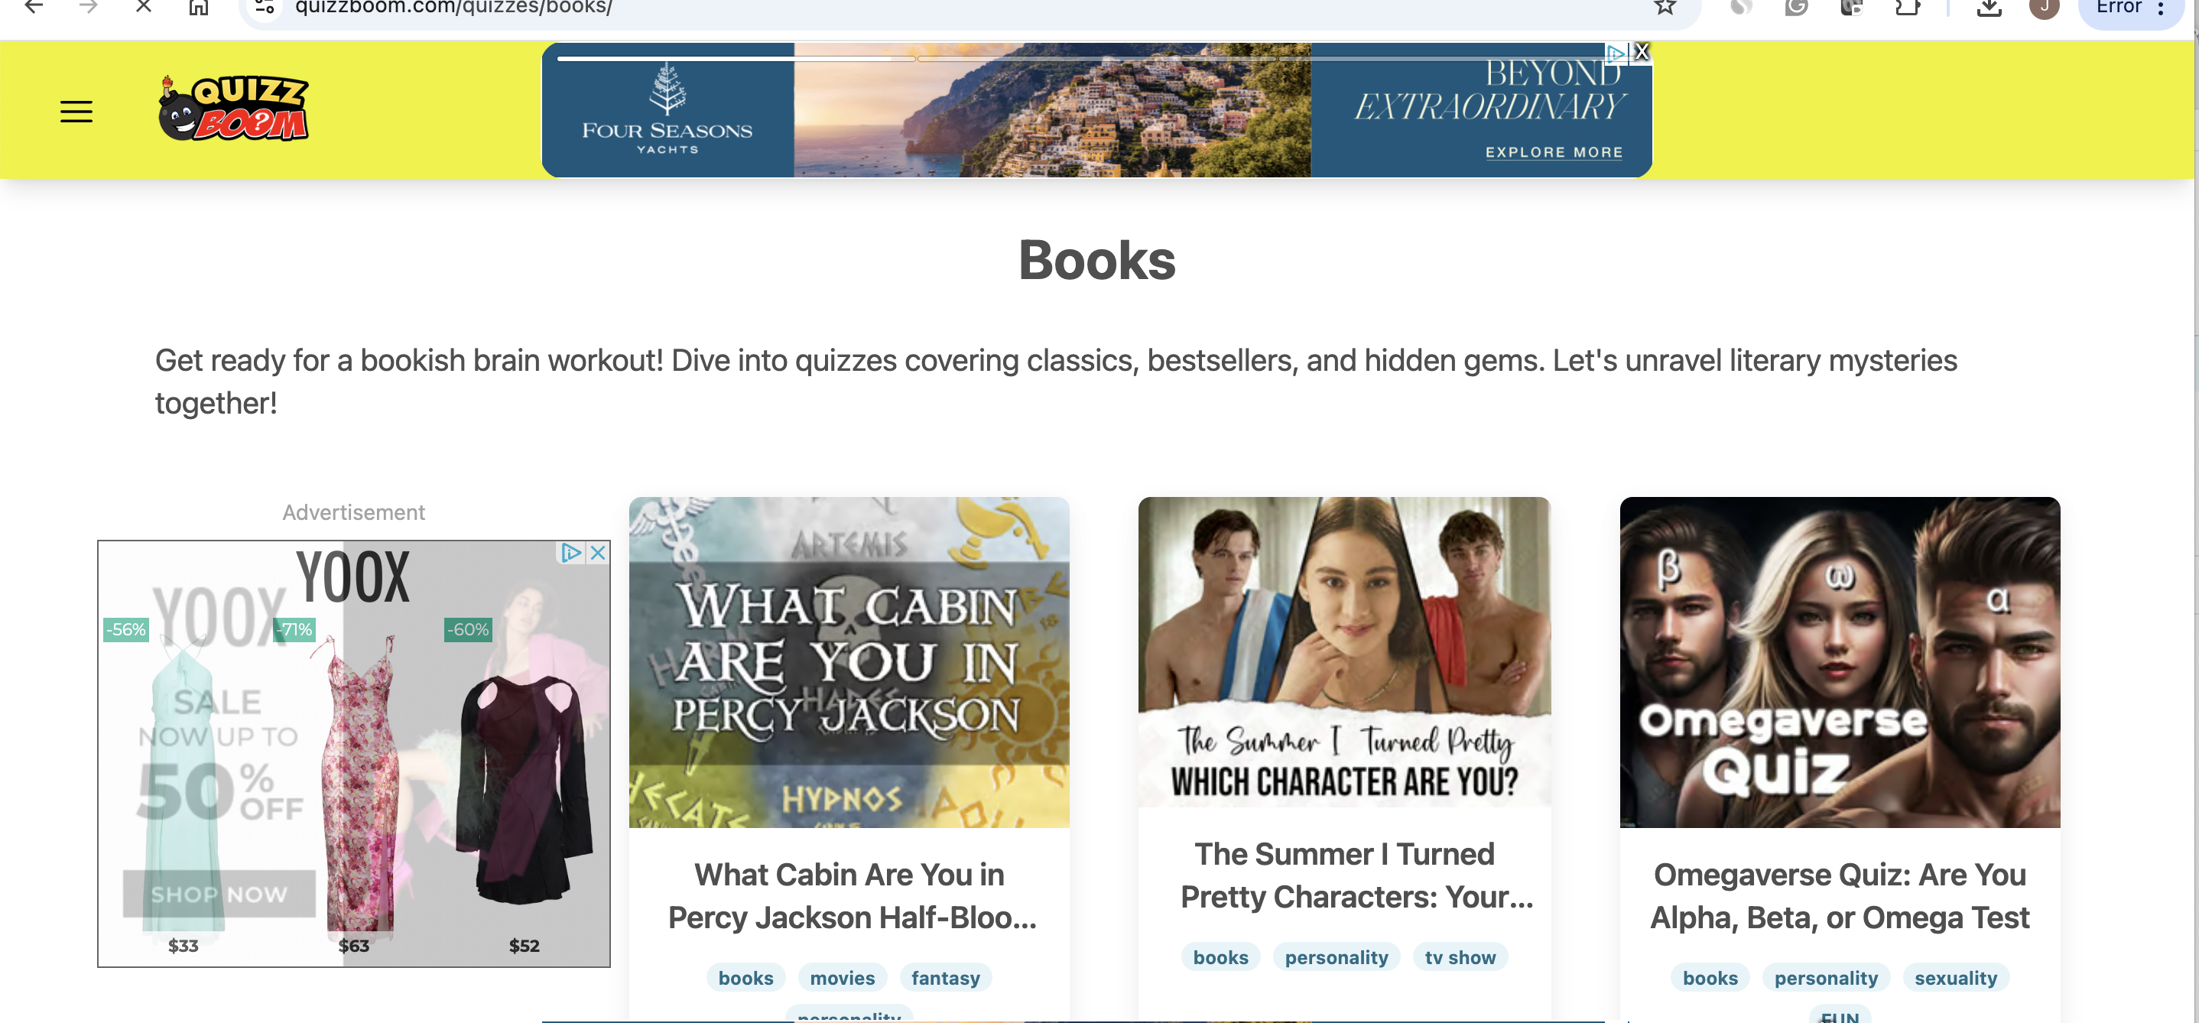
Task: Open the Percy Jackson cabin quiz thumbnail
Action: [849, 662]
